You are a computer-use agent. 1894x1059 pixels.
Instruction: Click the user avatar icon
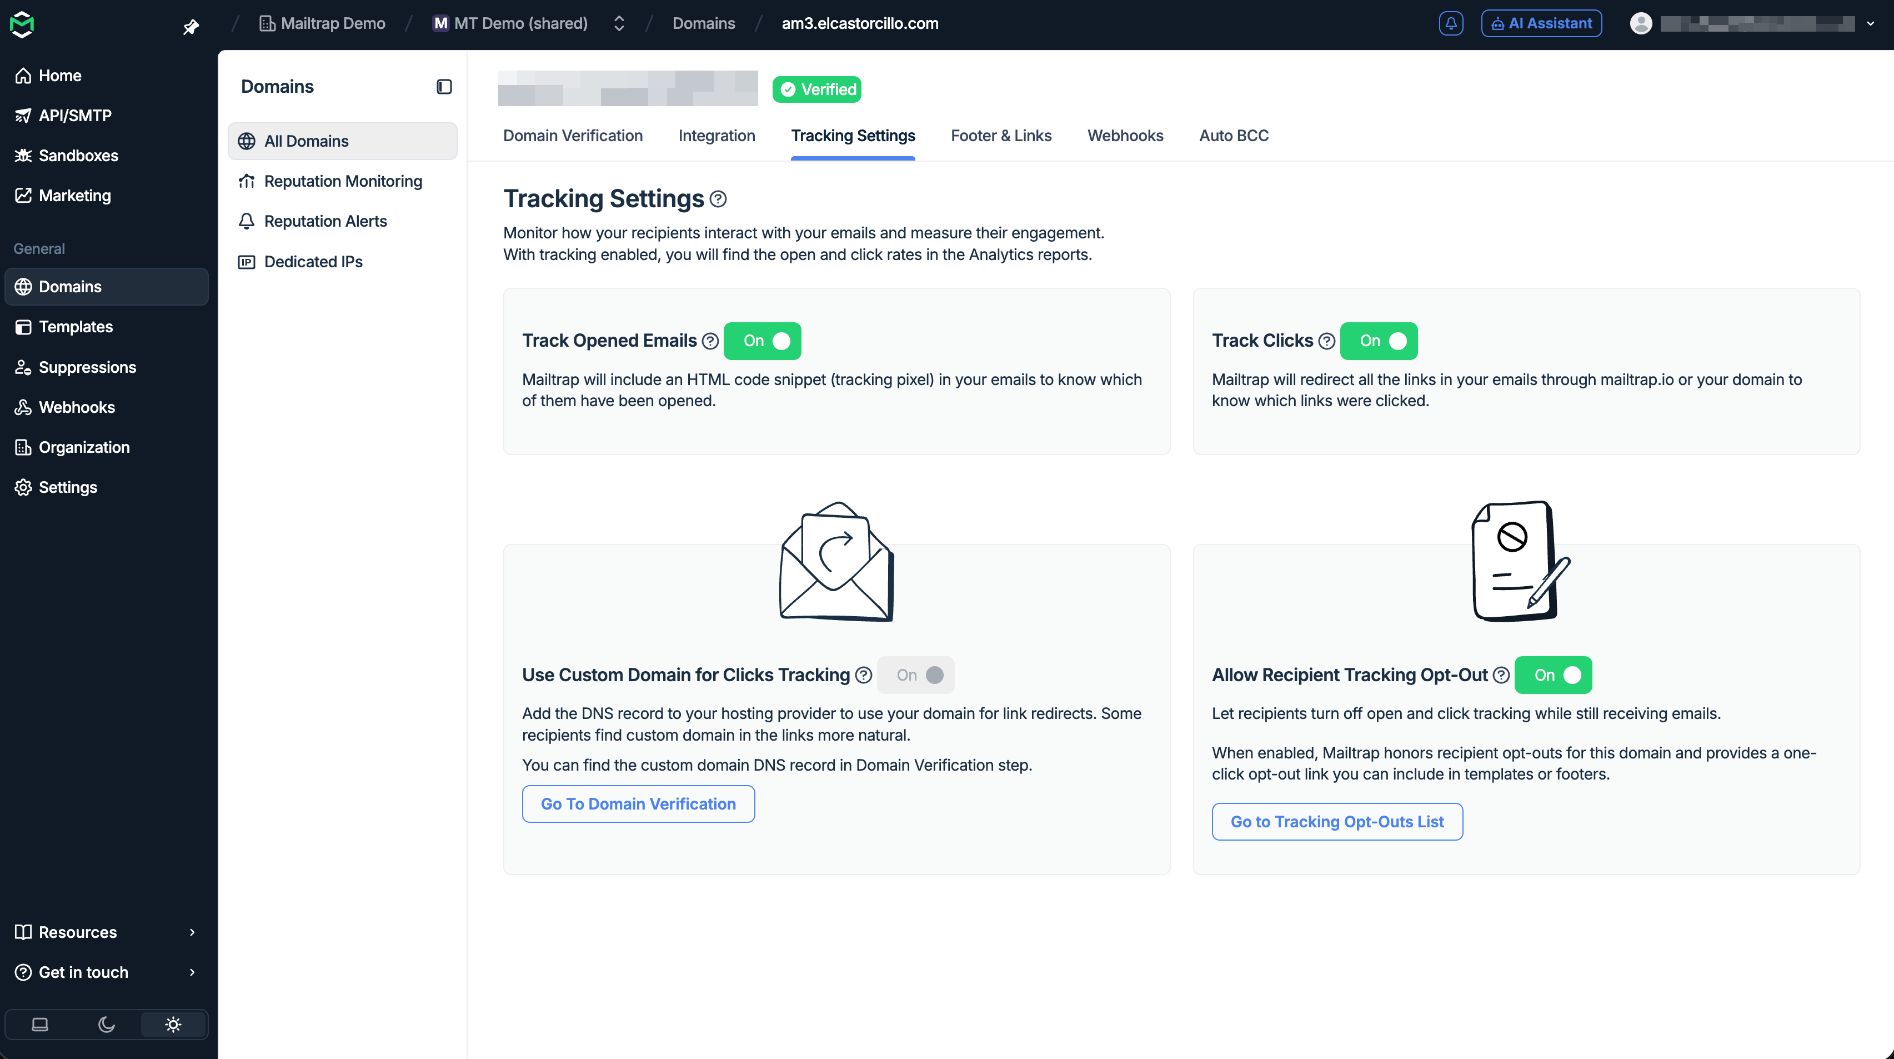pyautogui.click(x=1640, y=23)
